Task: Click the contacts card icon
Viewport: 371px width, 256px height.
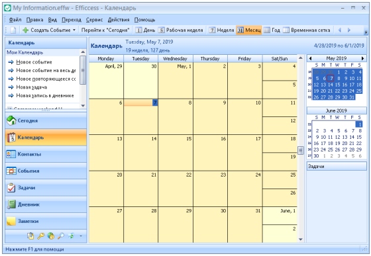Action: (11, 154)
